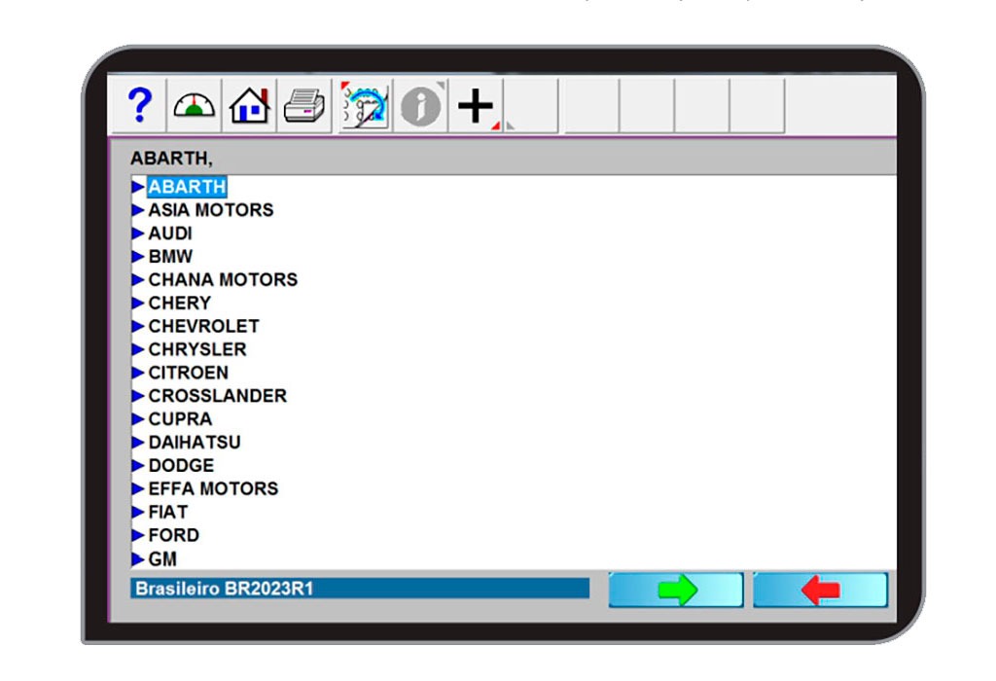The width and height of the screenshot is (996, 681).
Task: Click the gray information icon
Action: tap(420, 105)
